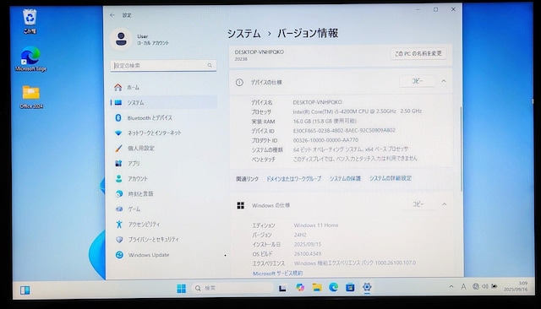Show hidden tray icons chevron
This screenshot has width=541, height=309.
pyautogui.click(x=451, y=286)
